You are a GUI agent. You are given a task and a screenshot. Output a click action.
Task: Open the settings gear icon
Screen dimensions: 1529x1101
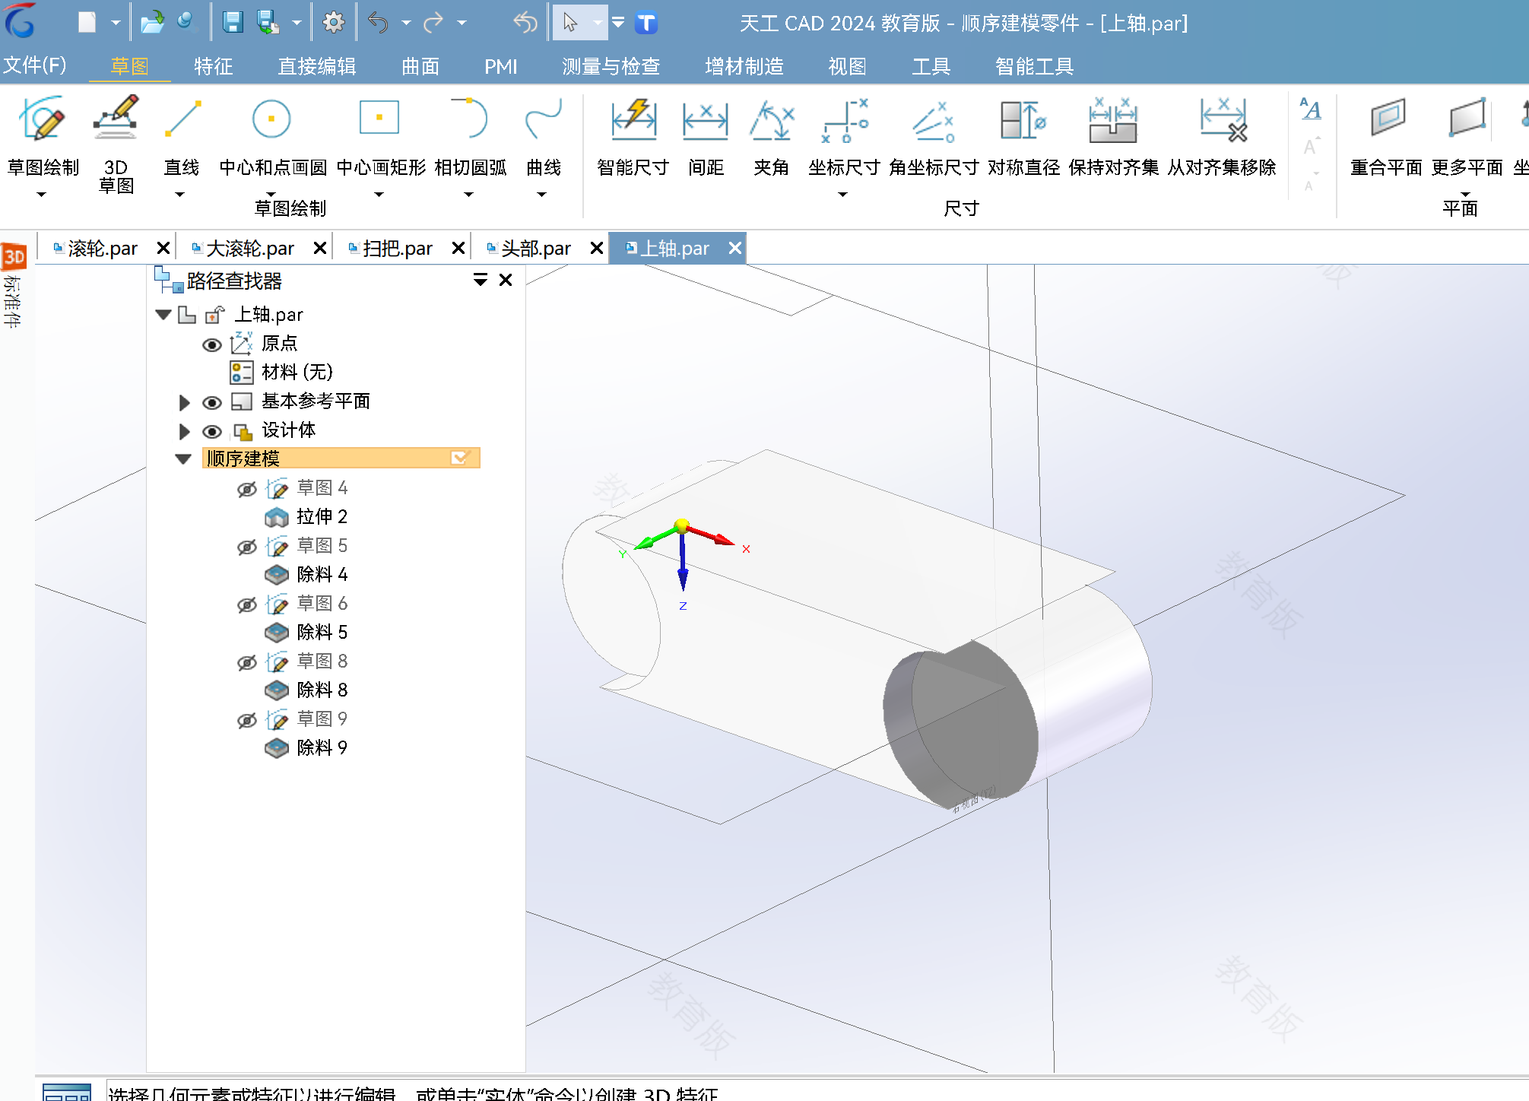click(x=334, y=23)
